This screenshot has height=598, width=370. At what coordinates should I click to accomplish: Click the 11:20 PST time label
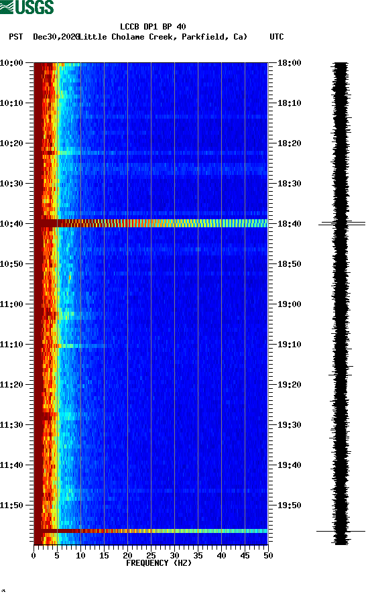(11, 385)
